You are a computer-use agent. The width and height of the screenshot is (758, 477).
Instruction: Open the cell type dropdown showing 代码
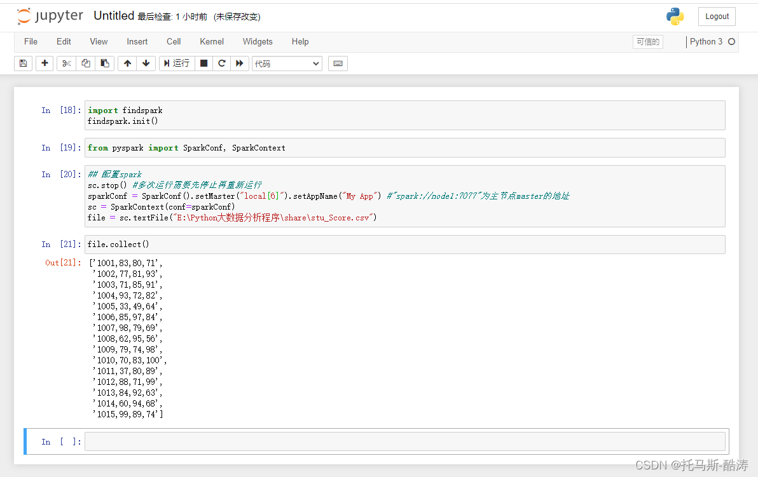point(286,63)
